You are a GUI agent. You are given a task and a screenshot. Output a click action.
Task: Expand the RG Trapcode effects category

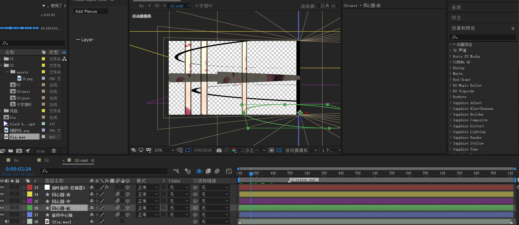(x=451, y=91)
